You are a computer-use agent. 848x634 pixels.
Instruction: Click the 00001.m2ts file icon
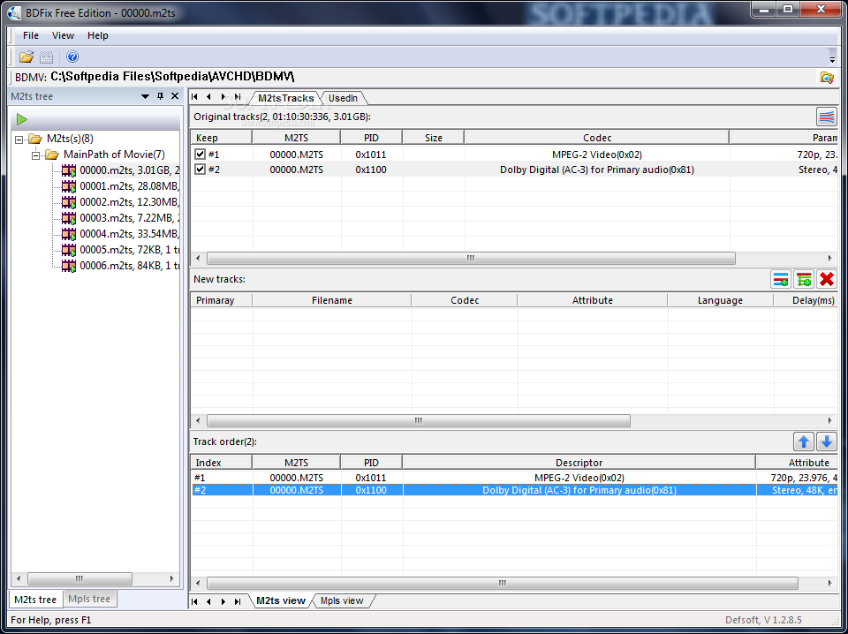pos(69,186)
